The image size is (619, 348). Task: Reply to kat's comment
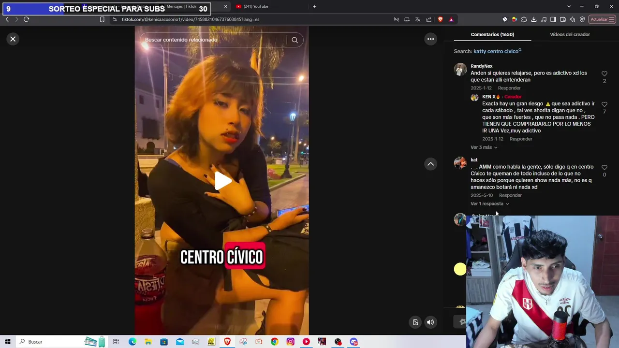tap(510, 195)
